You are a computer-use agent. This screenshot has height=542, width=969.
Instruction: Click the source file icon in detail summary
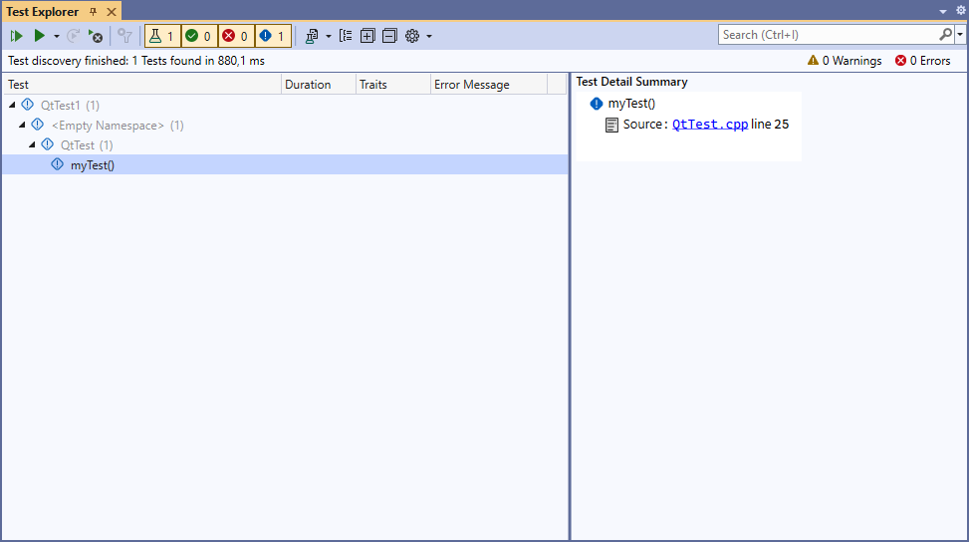[x=611, y=125]
